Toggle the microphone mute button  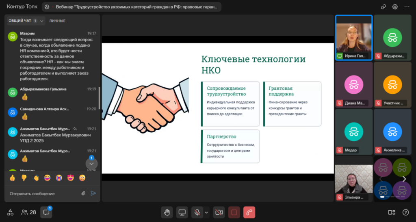tap(197, 212)
